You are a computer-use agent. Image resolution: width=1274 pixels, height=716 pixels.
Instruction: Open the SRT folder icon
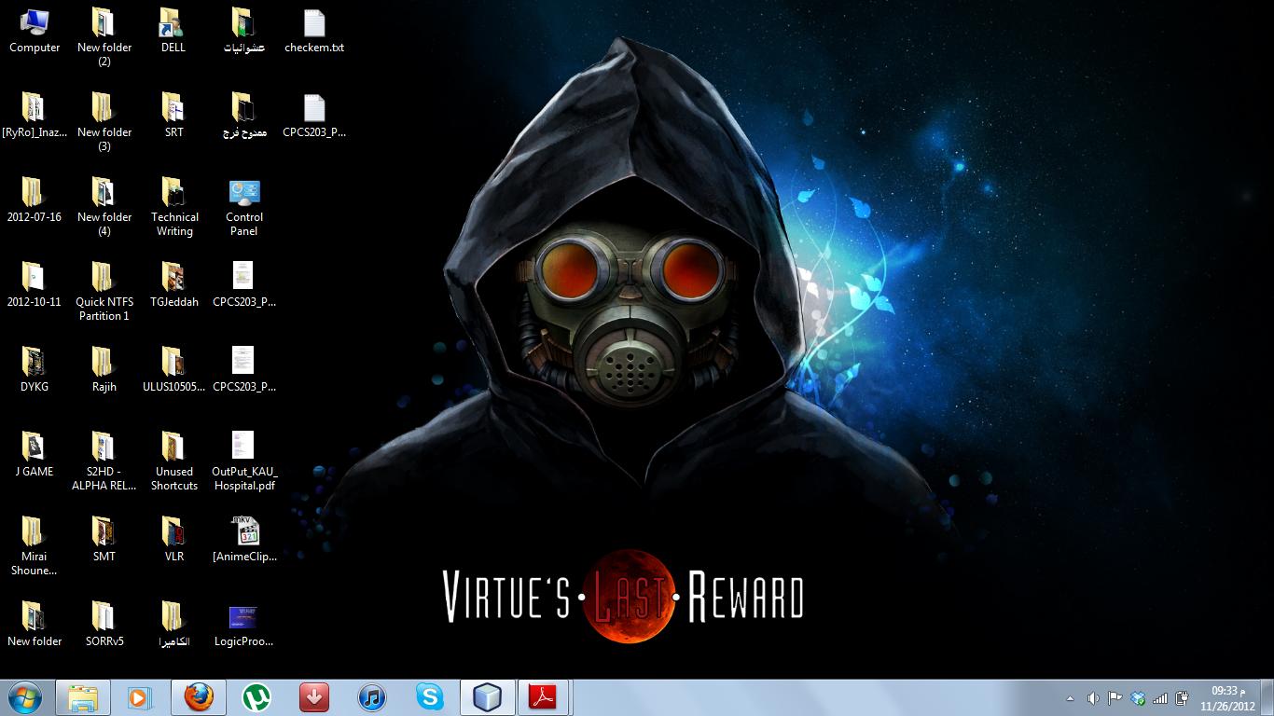173,116
